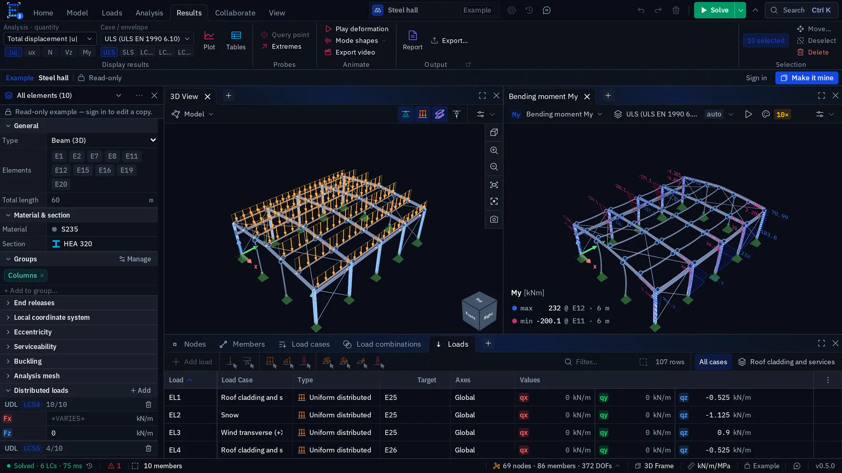Expand the End releases section
The image size is (842, 473).
(79, 303)
